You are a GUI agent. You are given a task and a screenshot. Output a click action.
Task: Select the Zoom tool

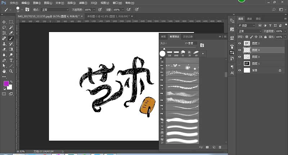(x=11, y=71)
